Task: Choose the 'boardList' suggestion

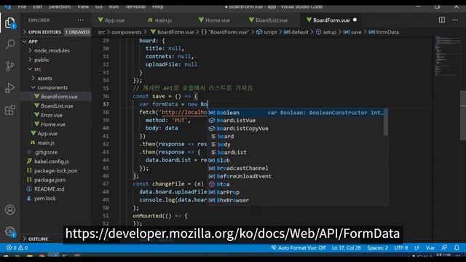Action: pyautogui.click(x=296, y=152)
